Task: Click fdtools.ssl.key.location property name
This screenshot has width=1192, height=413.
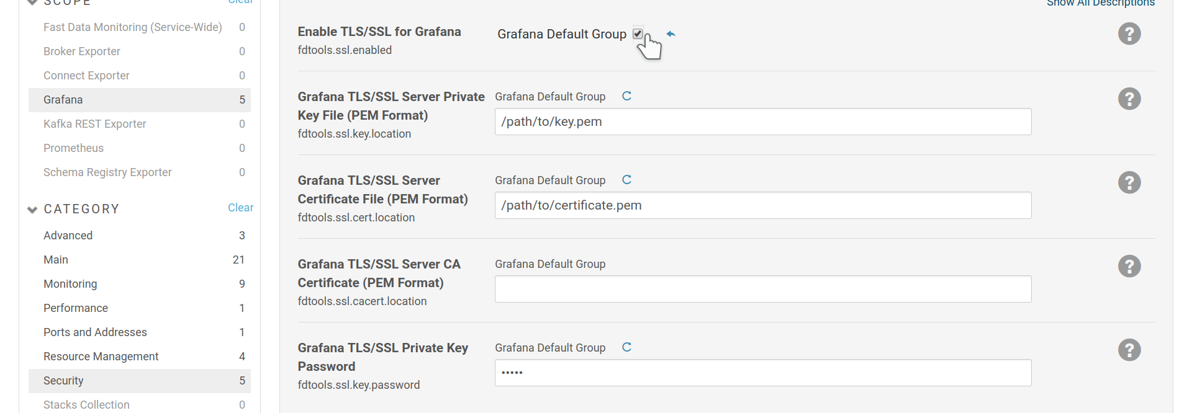Action: 354,134
